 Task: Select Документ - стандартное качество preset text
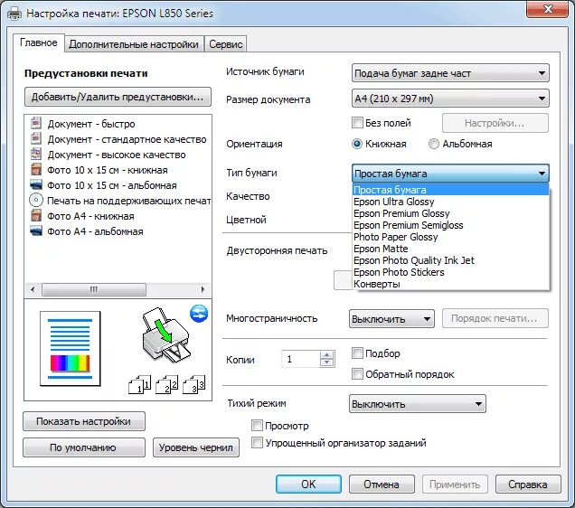coord(127,139)
